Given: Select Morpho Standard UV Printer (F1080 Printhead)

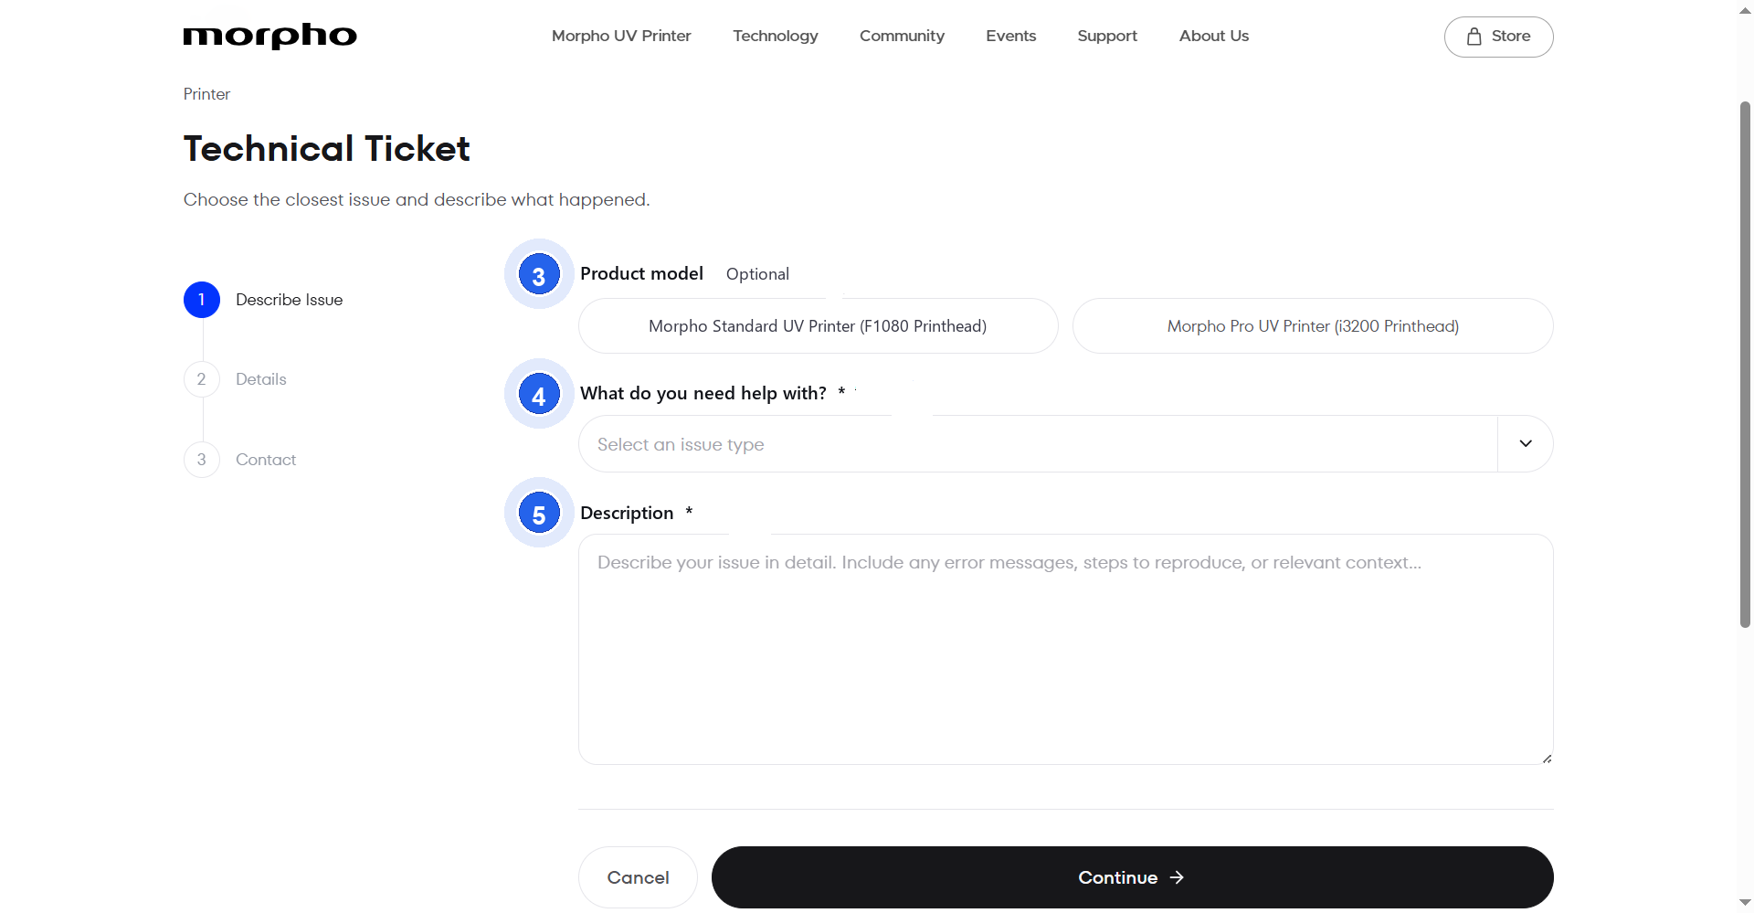Looking at the screenshot, I should [x=818, y=326].
